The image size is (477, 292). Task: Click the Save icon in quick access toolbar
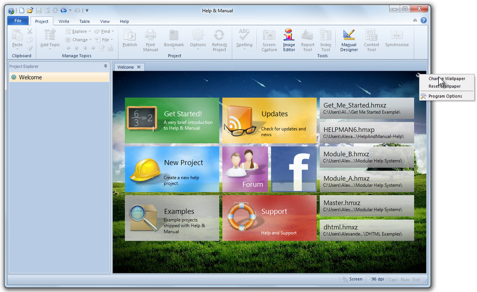39,11
